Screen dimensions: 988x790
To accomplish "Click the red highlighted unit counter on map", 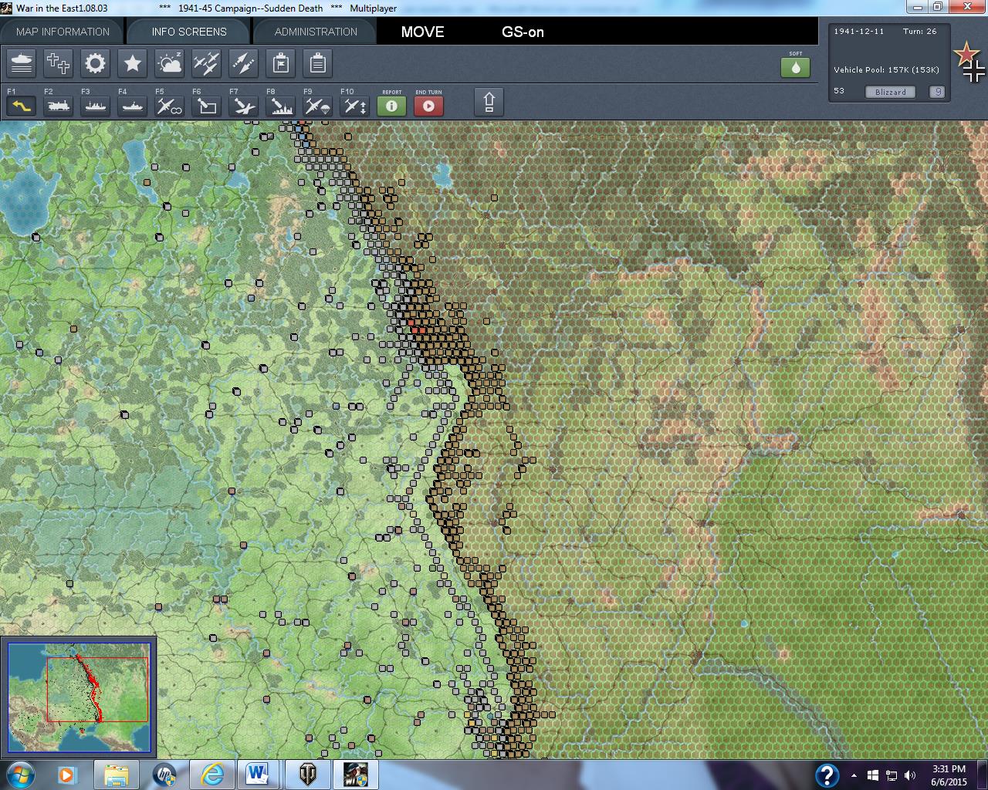I will [418, 329].
